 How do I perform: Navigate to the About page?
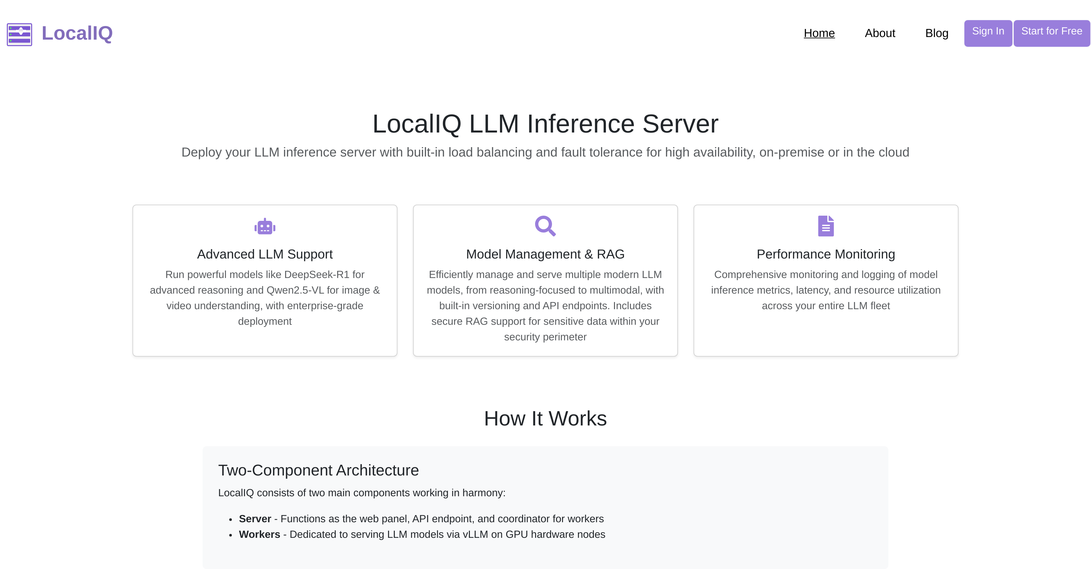tap(880, 33)
